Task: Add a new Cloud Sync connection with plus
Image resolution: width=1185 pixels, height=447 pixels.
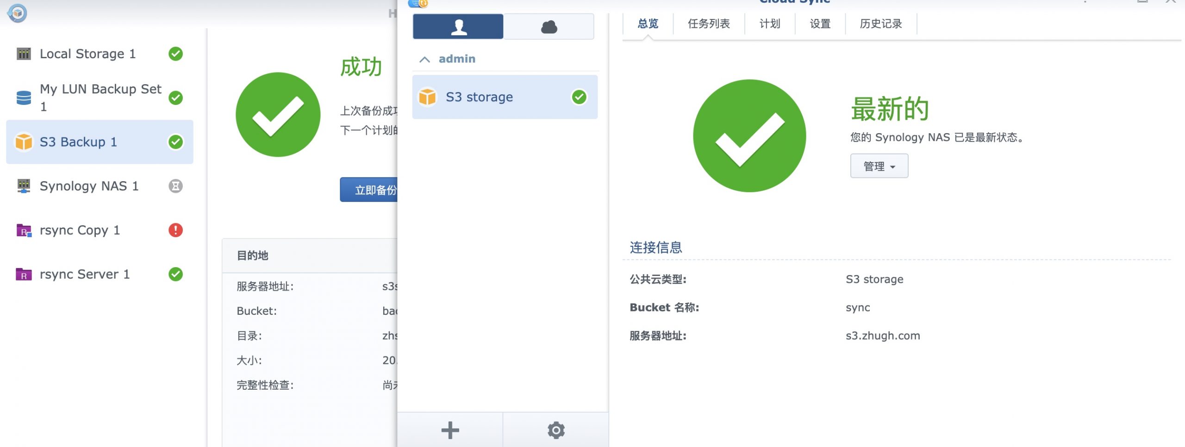Action: (450, 430)
